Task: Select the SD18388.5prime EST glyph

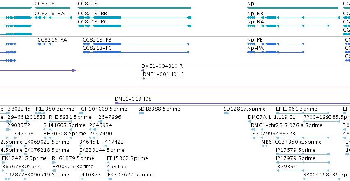Action: coord(141,113)
